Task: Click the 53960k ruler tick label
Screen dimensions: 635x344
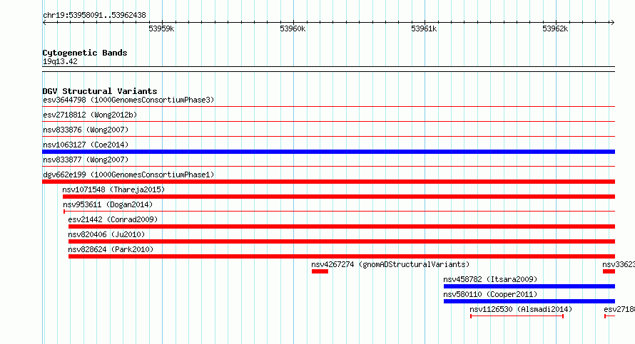Action: tap(293, 28)
